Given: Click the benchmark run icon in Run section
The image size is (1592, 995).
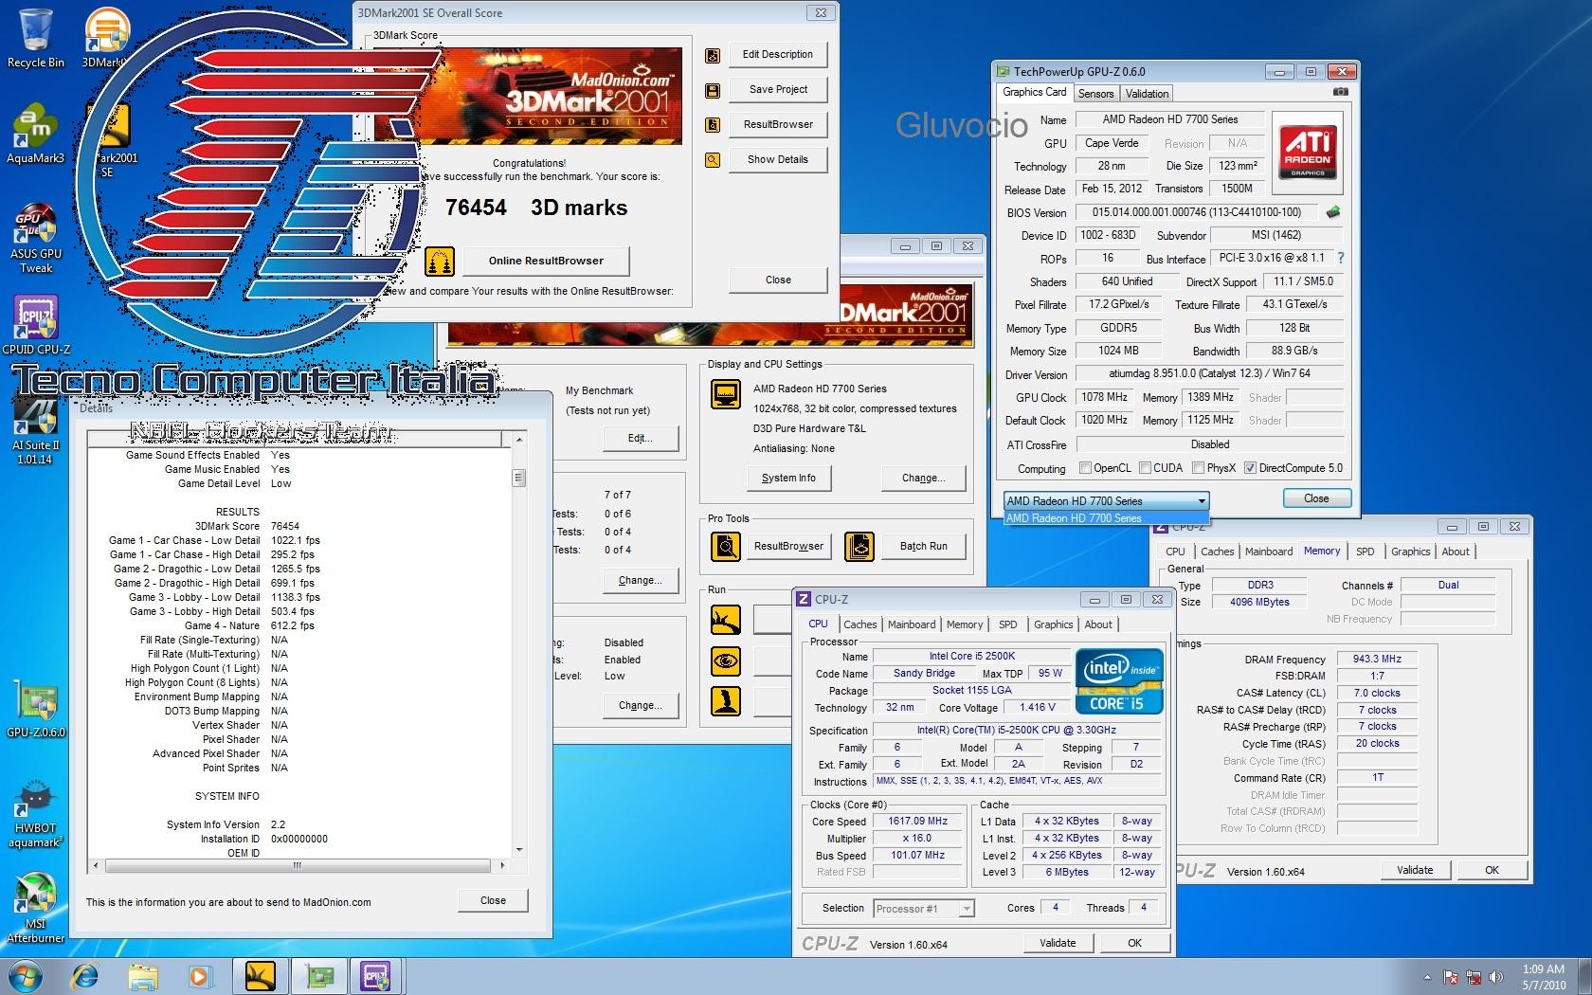Looking at the screenshot, I should (x=726, y=620).
